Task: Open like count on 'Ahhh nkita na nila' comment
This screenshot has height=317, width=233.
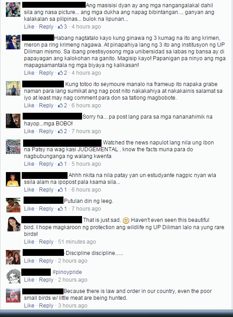Action: tap(63, 190)
